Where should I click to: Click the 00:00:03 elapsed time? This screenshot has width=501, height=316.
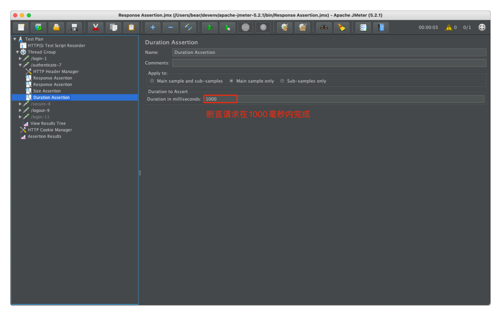tap(428, 27)
